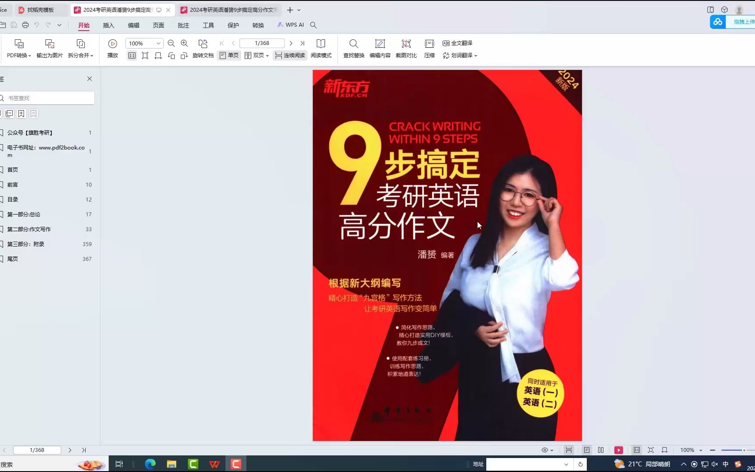This screenshot has height=472, width=755.
Task: Start the 编辑内容 content editing tool
Action: 380,48
